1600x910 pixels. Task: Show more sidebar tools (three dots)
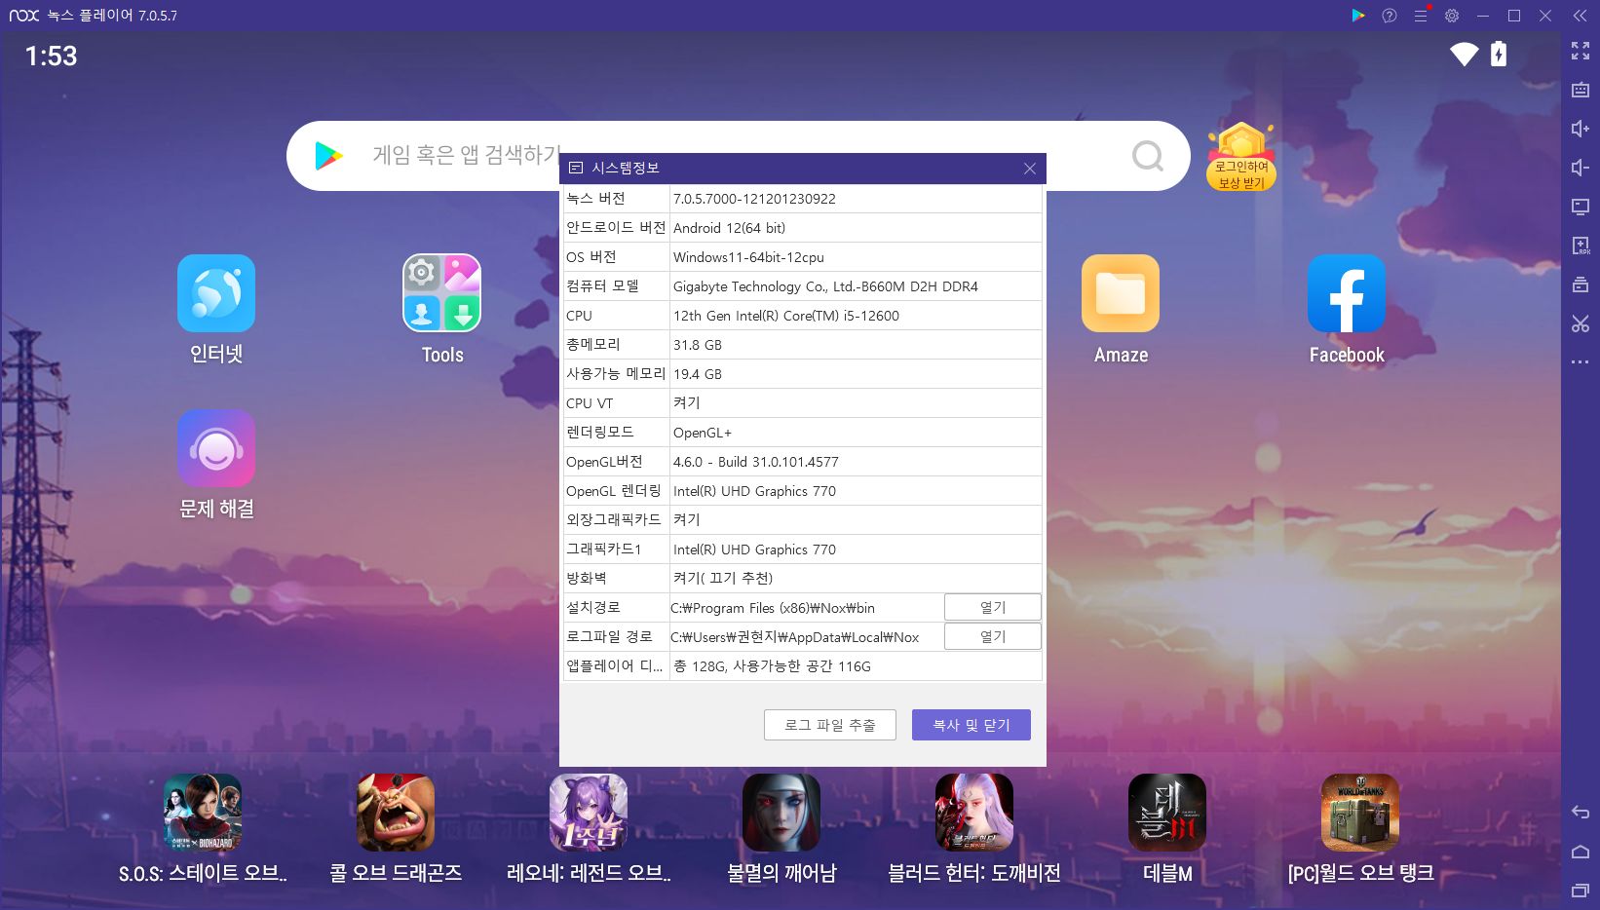tap(1581, 362)
